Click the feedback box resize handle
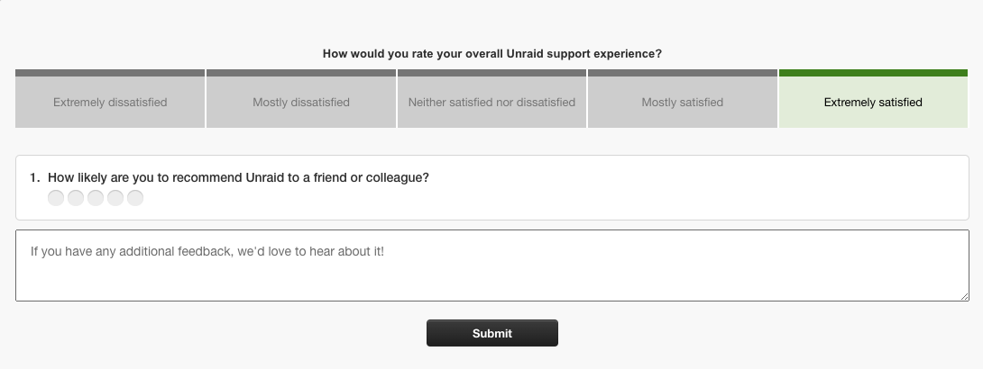The height and width of the screenshot is (369, 983). point(964,296)
